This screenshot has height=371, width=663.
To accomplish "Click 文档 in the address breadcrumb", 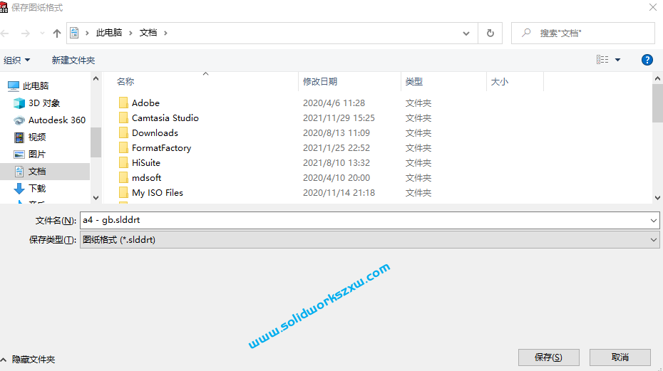I will [148, 33].
